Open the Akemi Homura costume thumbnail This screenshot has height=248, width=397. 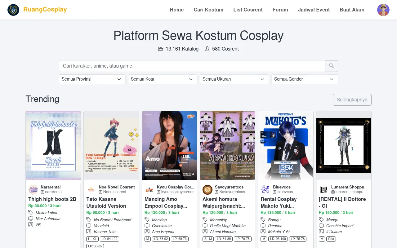[228, 145]
